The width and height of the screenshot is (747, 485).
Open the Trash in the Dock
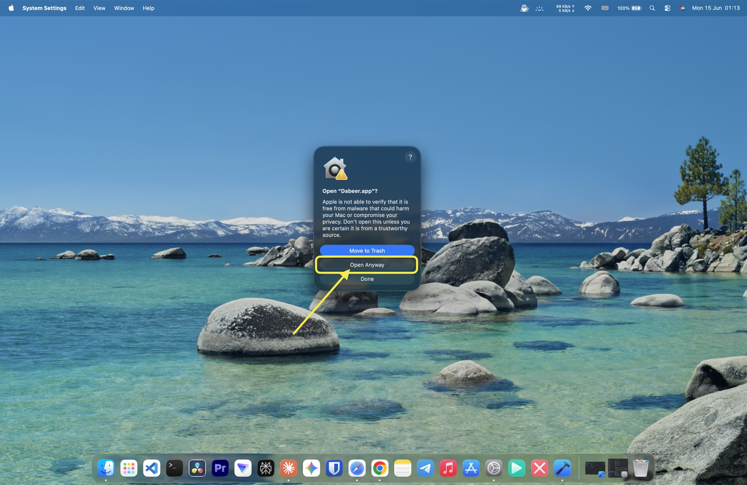(x=641, y=468)
